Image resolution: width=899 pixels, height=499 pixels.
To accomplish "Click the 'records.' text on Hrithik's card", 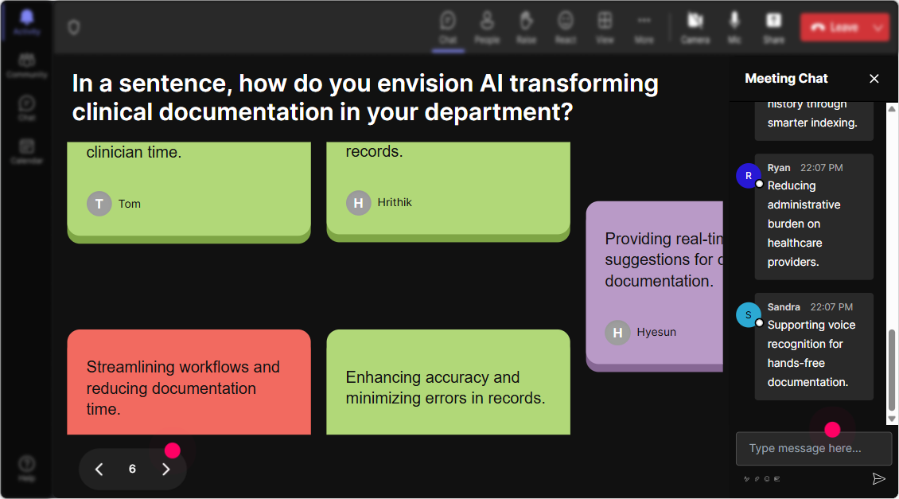I will (374, 151).
